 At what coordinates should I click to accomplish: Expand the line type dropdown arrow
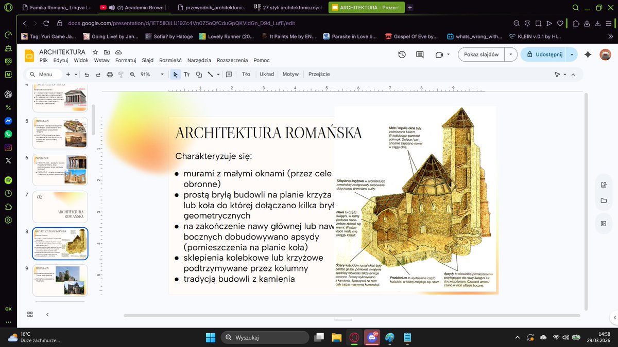click(x=218, y=75)
